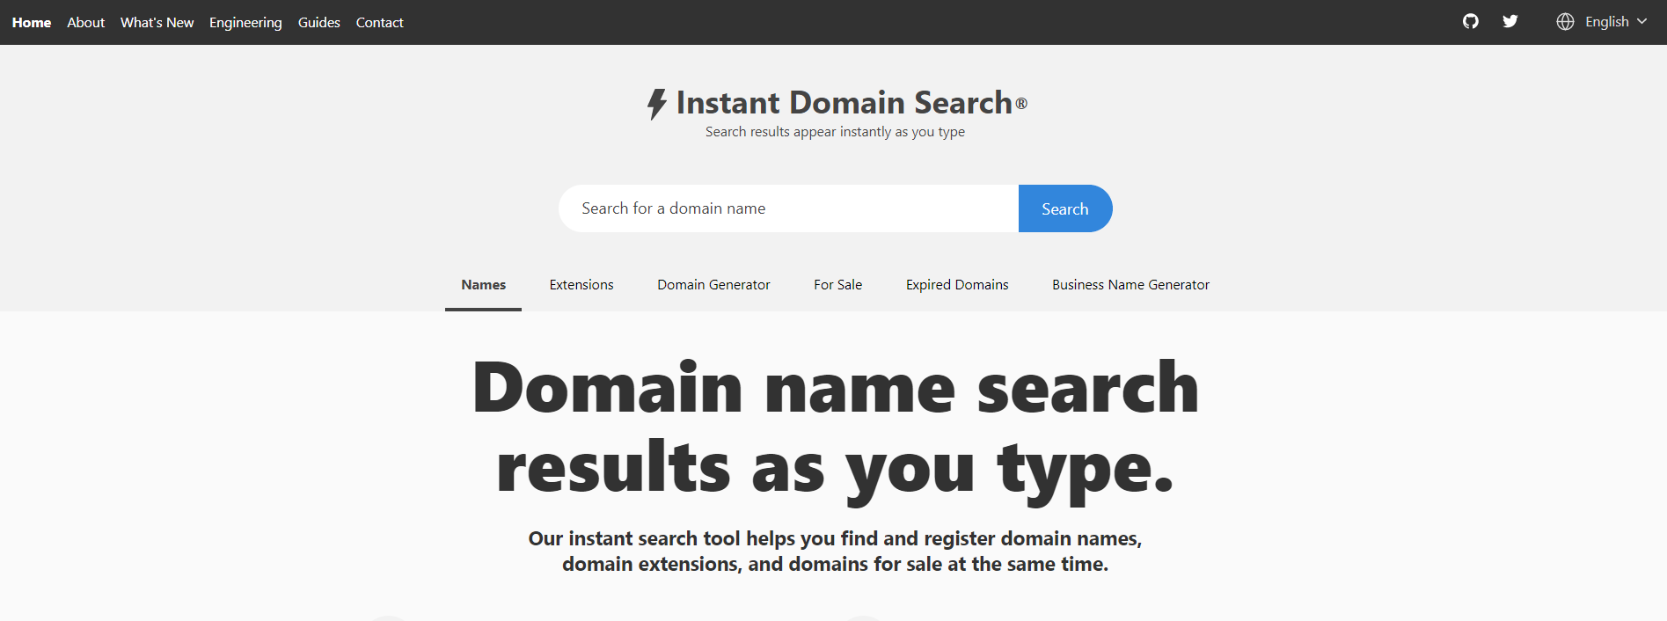Switch to the For Sale tab
1667x621 pixels.
(x=837, y=285)
